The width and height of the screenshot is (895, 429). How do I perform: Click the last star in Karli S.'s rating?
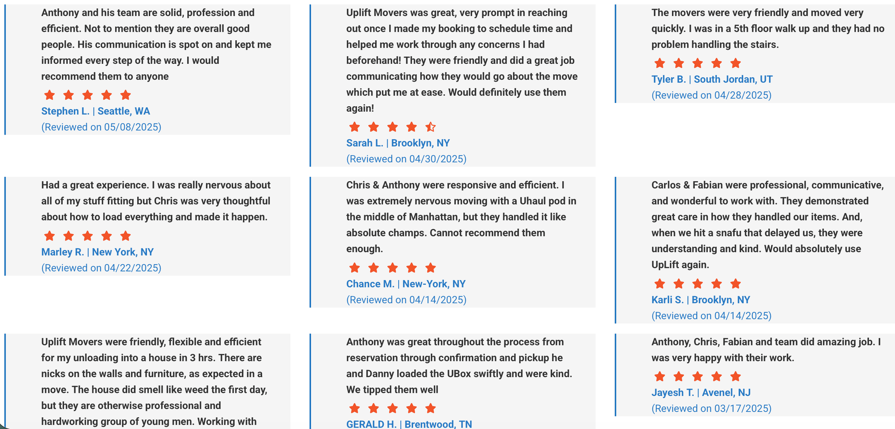coord(735,284)
